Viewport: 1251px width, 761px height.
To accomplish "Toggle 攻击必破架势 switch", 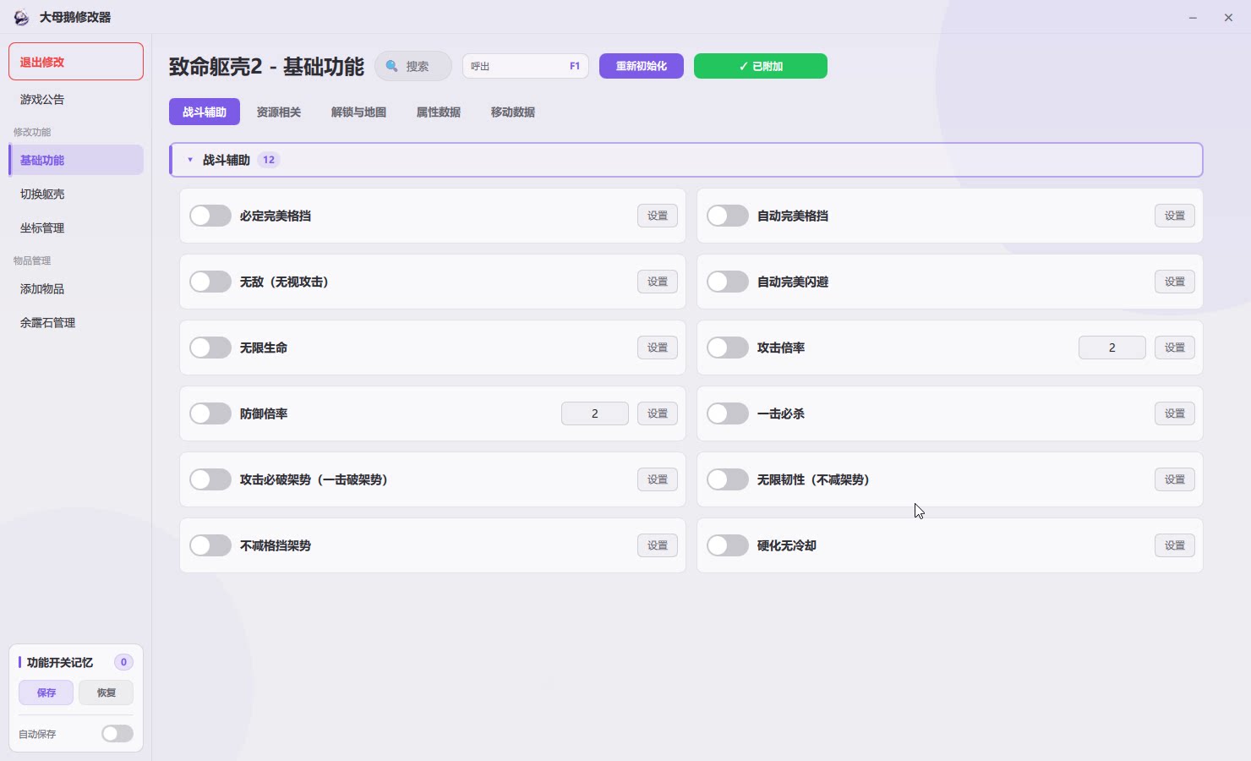I will 210,479.
